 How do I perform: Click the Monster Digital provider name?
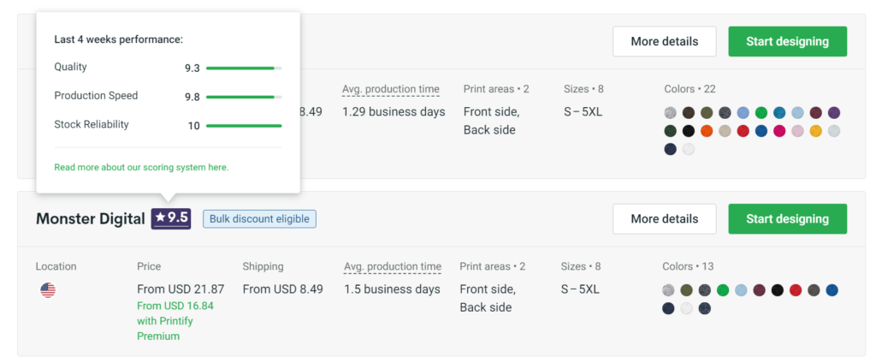click(x=90, y=218)
